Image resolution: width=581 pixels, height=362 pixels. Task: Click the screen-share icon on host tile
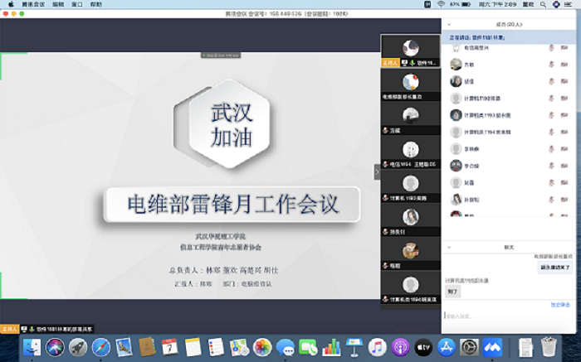click(x=405, y=63)
